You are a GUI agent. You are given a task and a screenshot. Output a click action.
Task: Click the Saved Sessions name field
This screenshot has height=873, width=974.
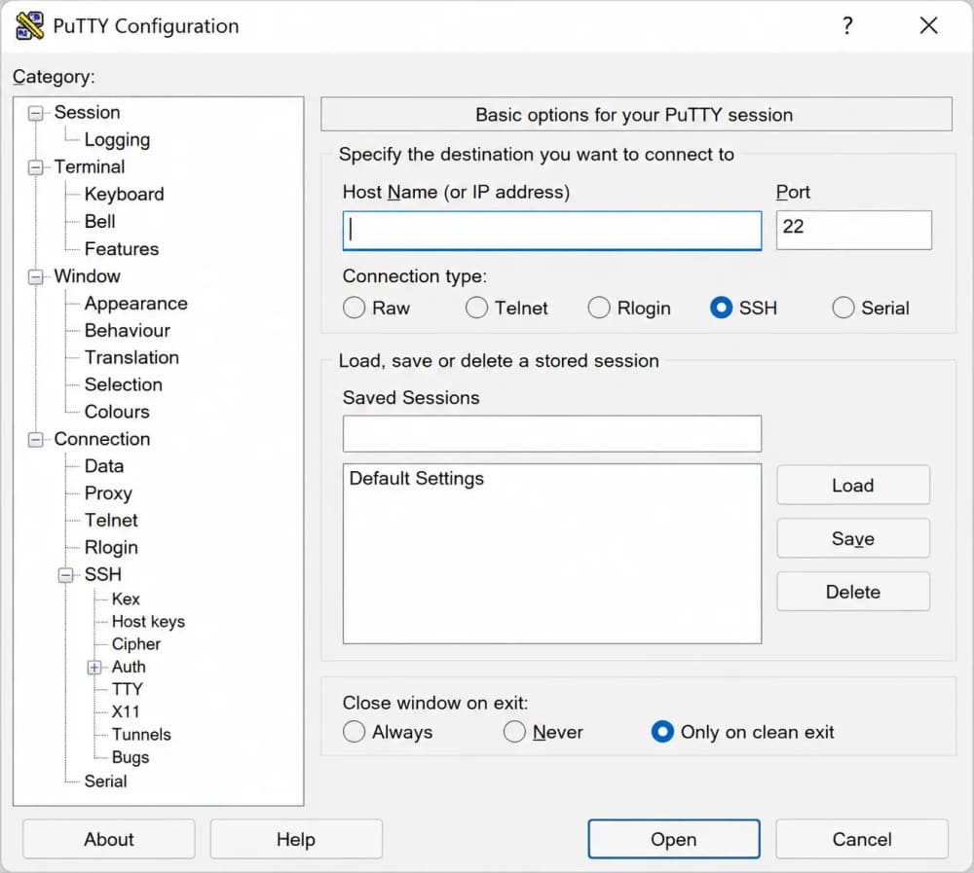pyautogui.click(x=552, y=434)
